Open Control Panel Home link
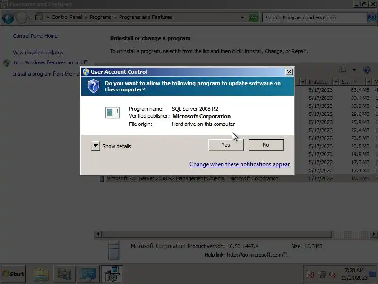Viewport: 378px width, 284px height. 35,36
